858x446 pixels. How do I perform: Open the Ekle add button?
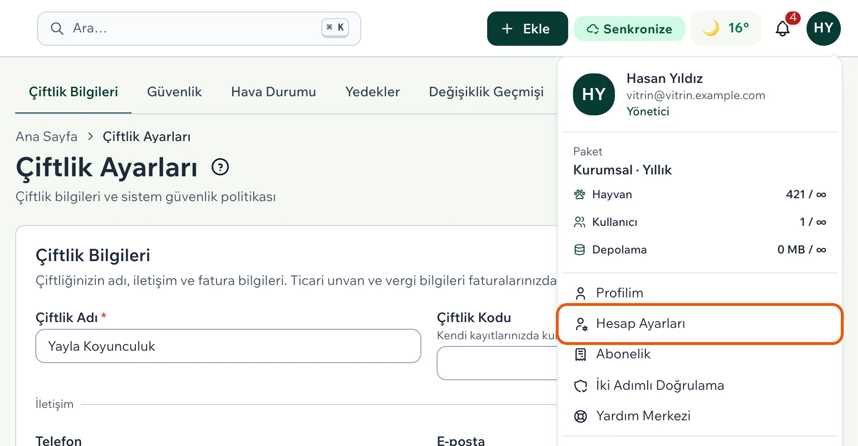tap(527, 29)
